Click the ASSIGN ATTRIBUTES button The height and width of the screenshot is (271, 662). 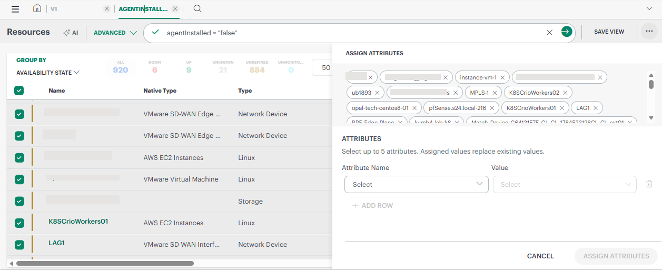[616, 256]
